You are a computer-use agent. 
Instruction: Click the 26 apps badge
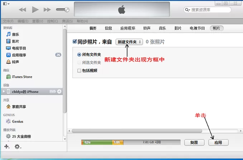coord(58,55)
